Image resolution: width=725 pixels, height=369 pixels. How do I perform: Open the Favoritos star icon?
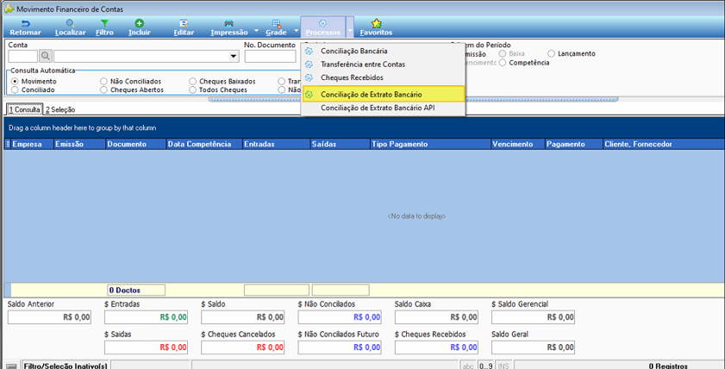click(376, 23)
